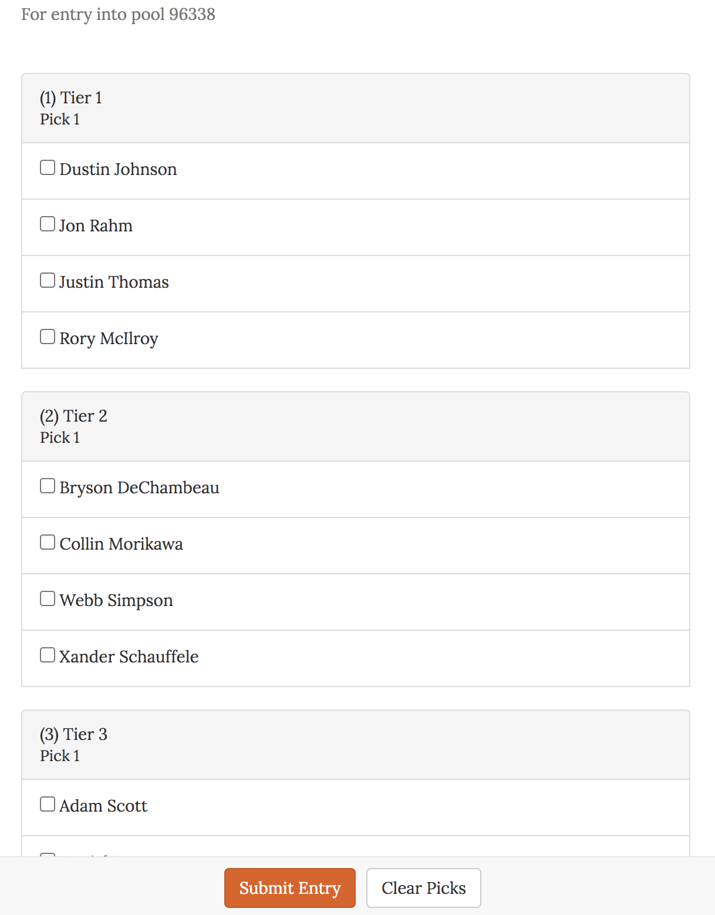
Task: Click the Dustin Johnson name label
Action: (x=117, y=169)
